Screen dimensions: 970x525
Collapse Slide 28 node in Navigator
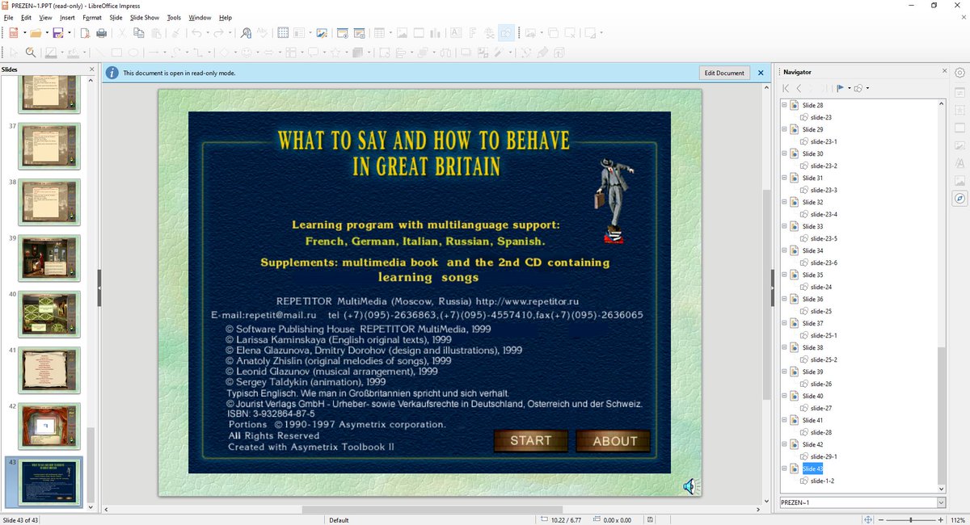783,105
